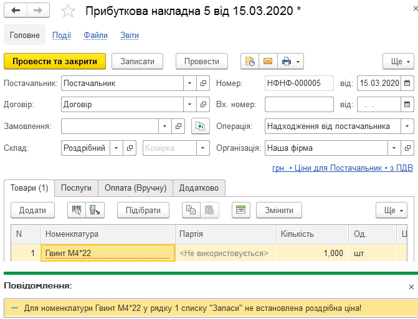Open the prices and currency link

[x=343, y=168]
